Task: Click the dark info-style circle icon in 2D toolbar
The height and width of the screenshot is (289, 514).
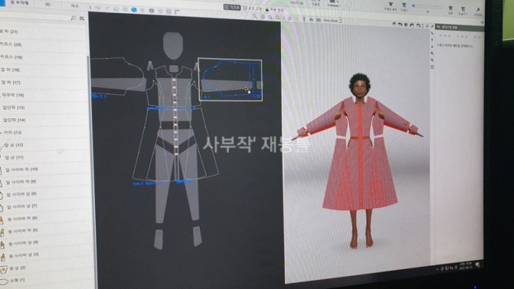Action: pyautogui.click(x=152, y=11)
